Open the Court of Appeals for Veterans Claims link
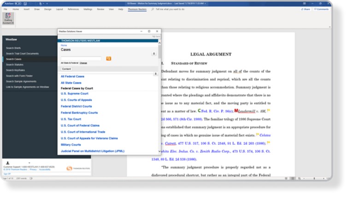The image size is (354, 199). pos(89,138)
